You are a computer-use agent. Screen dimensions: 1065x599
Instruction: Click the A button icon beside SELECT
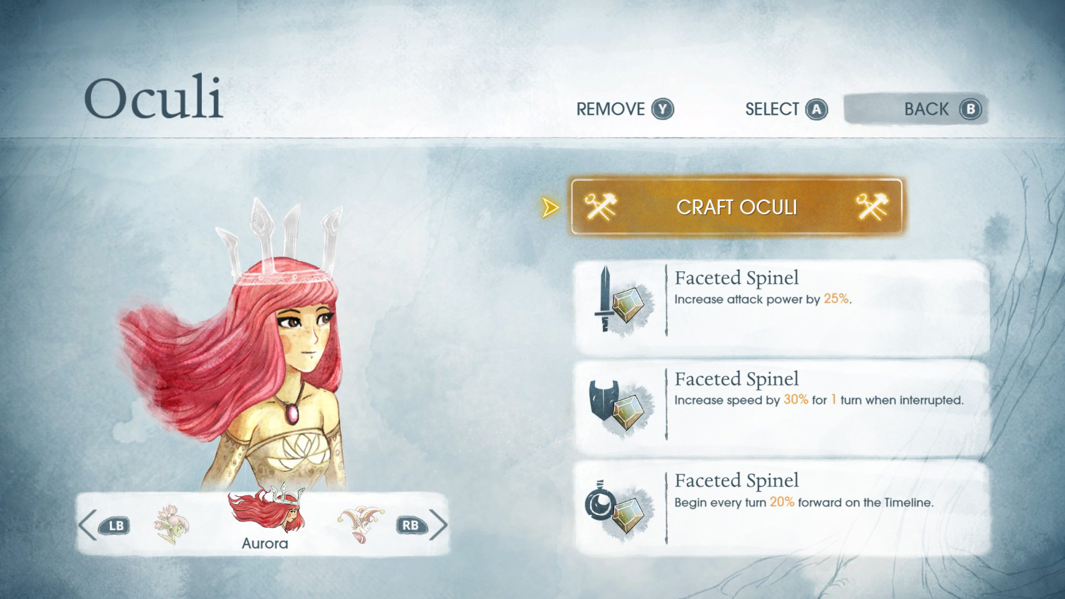point(816,109)
